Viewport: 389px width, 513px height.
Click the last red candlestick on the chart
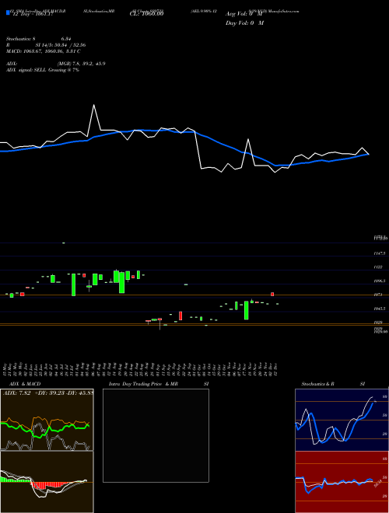point(272,294)
